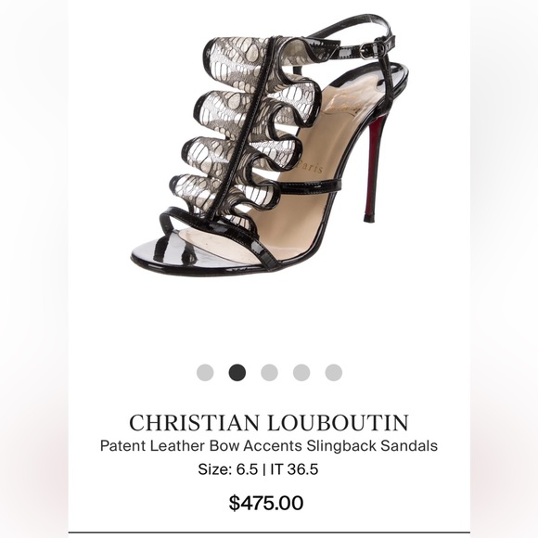538x538 pixels.
Task: Click the horizontal divider line below price
Action: [269, 532]
